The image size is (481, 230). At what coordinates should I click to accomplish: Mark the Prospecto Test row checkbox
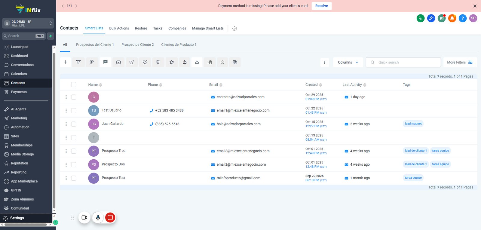[74, 178]
